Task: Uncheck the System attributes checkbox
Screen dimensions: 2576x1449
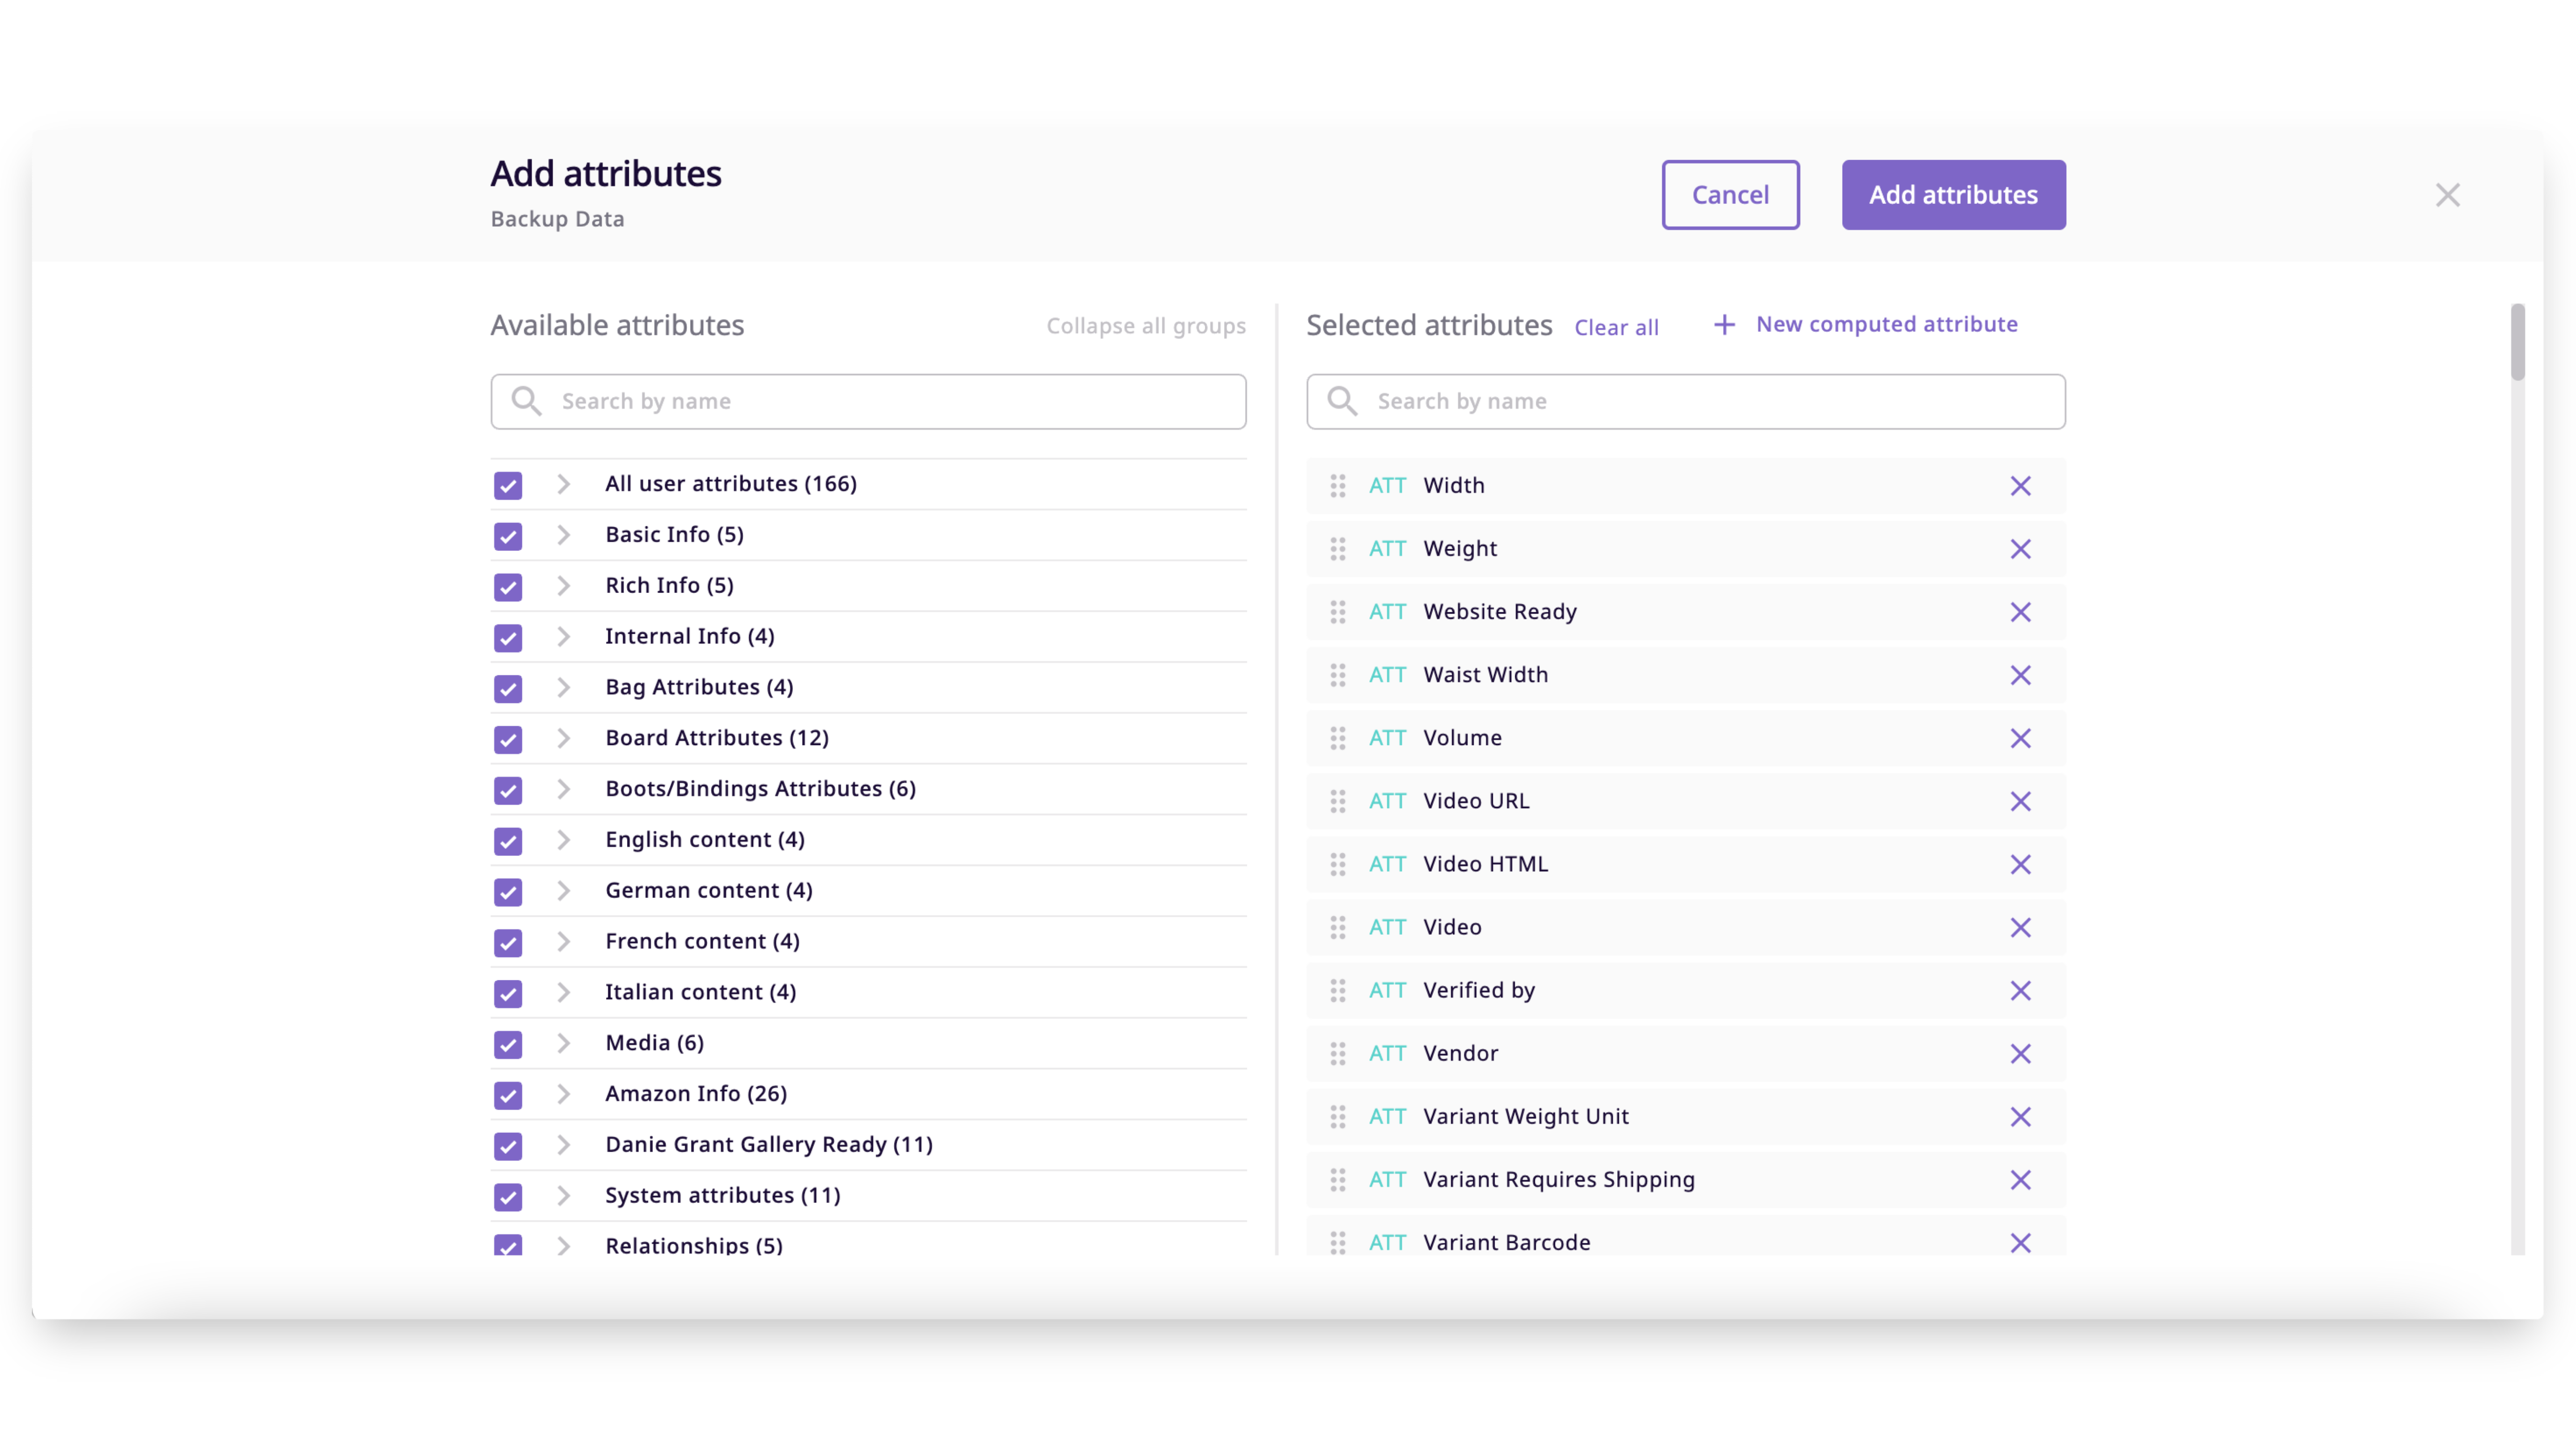Action: 508,1198
